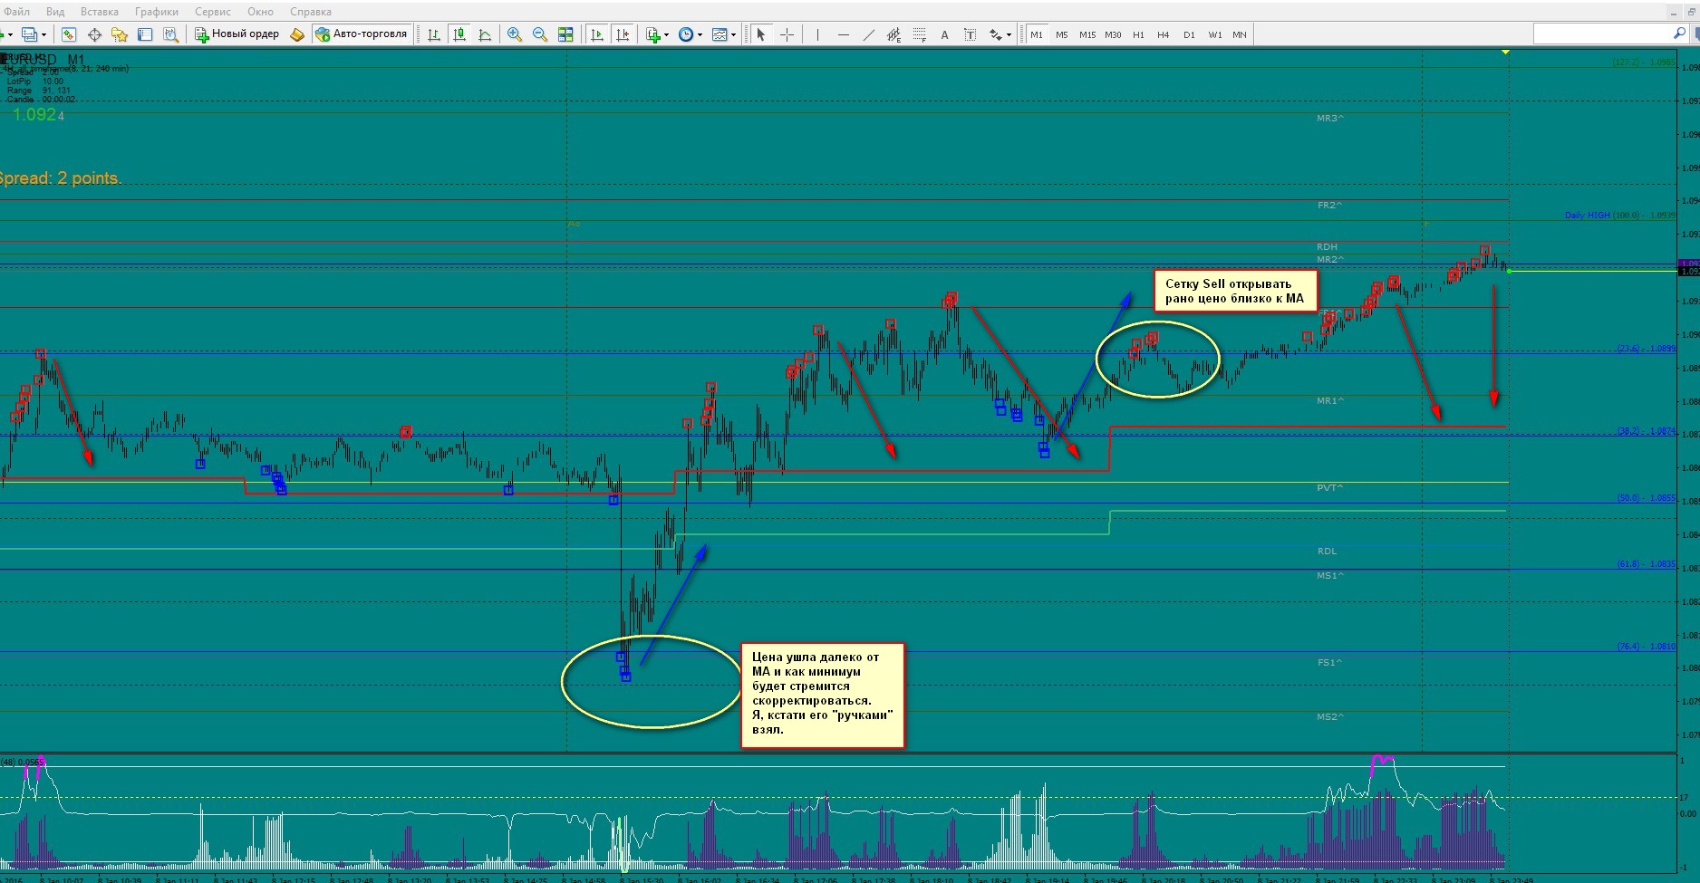
Task: Toggle chart auto scroll
Action: point(596,34)
